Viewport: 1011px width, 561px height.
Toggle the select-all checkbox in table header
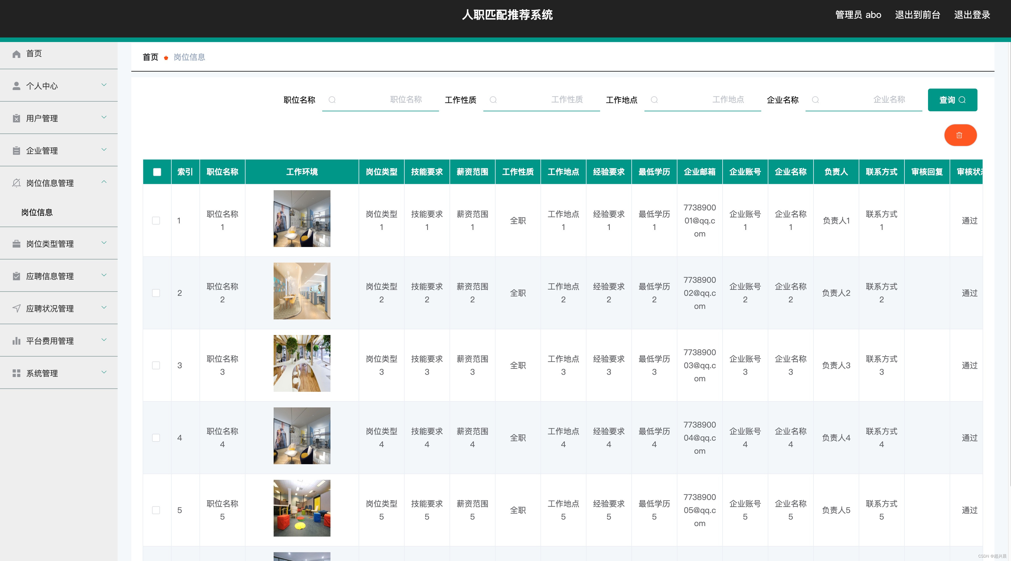pos(157,172)
